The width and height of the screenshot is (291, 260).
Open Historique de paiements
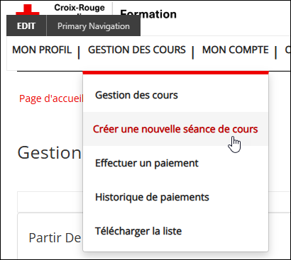click(x=175, y=197)
